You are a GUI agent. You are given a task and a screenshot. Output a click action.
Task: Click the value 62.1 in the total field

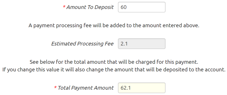click(x=126, y=88)
